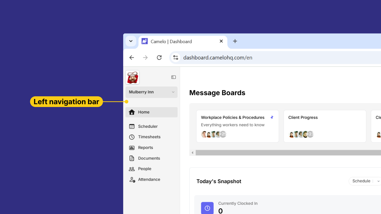Open the People section
This screenshot has height=214, width=381.
[144, 169]
